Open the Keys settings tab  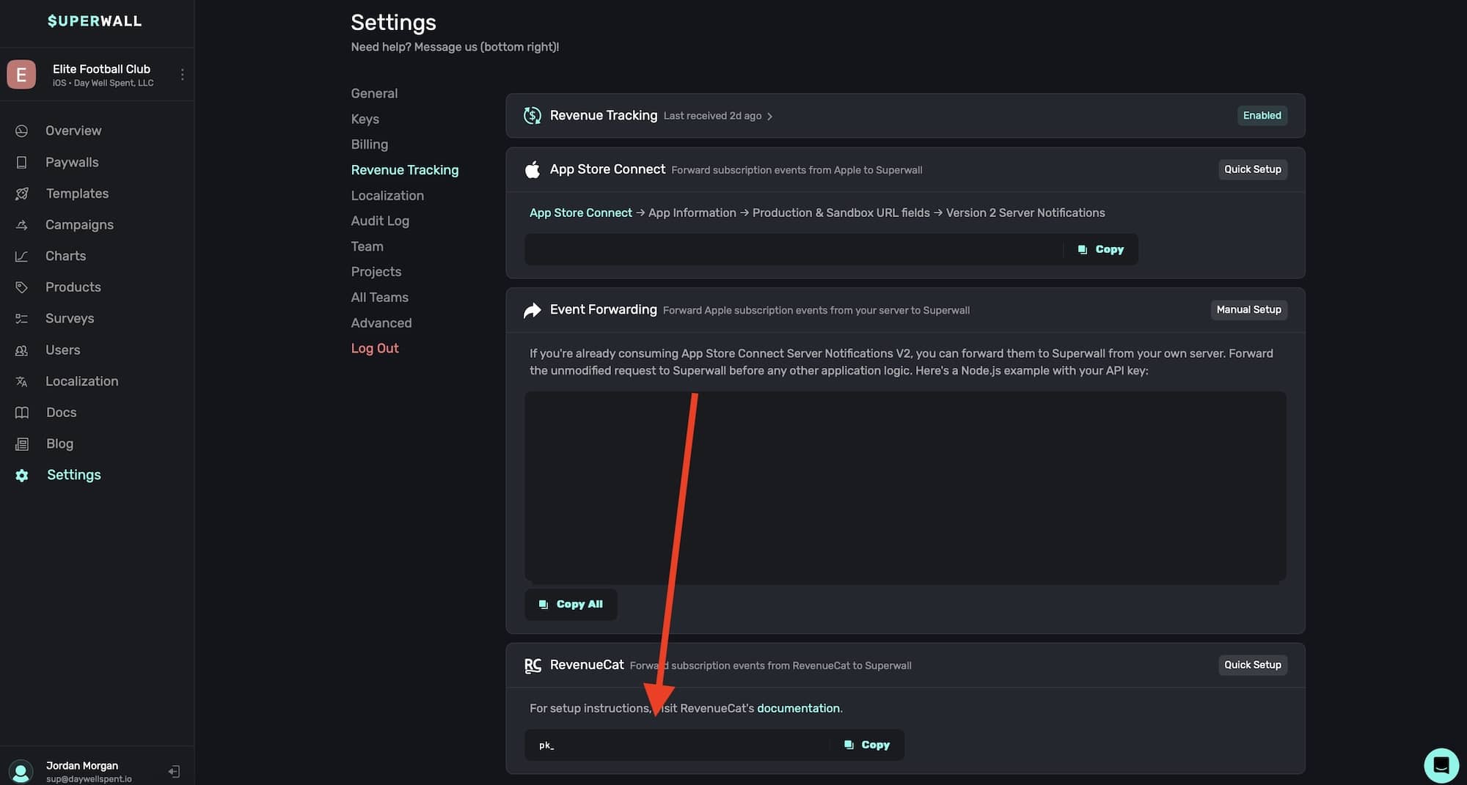pos(365,119)
